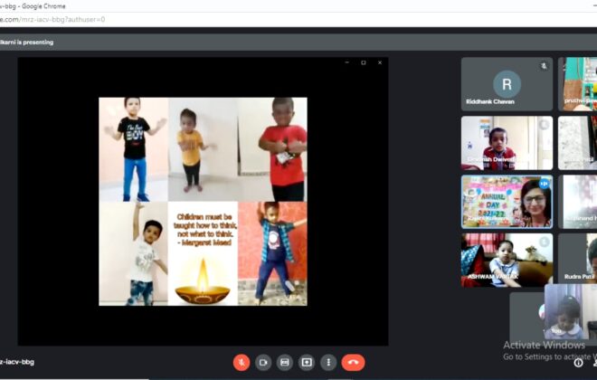Click the Activate Windows watermark heading
The image size is (597, 380).
pyautogui.click(x=544, y=345)
